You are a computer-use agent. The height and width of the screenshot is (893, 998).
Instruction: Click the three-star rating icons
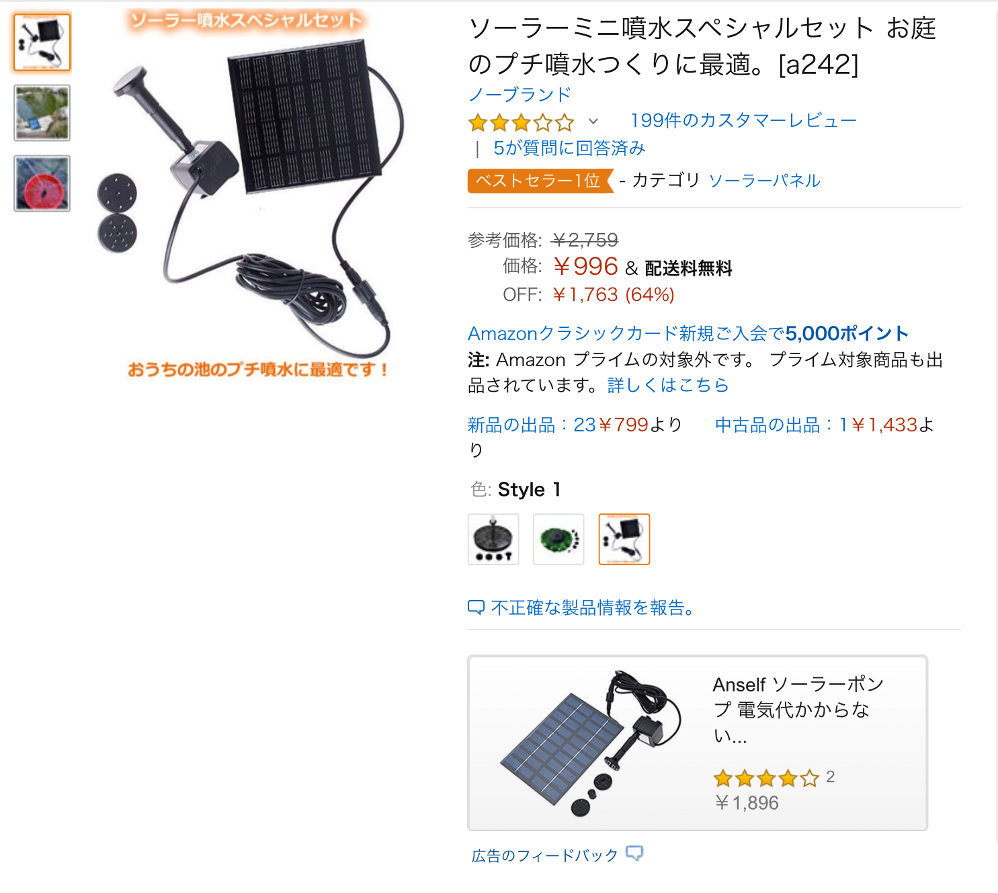tap(522, 123)
